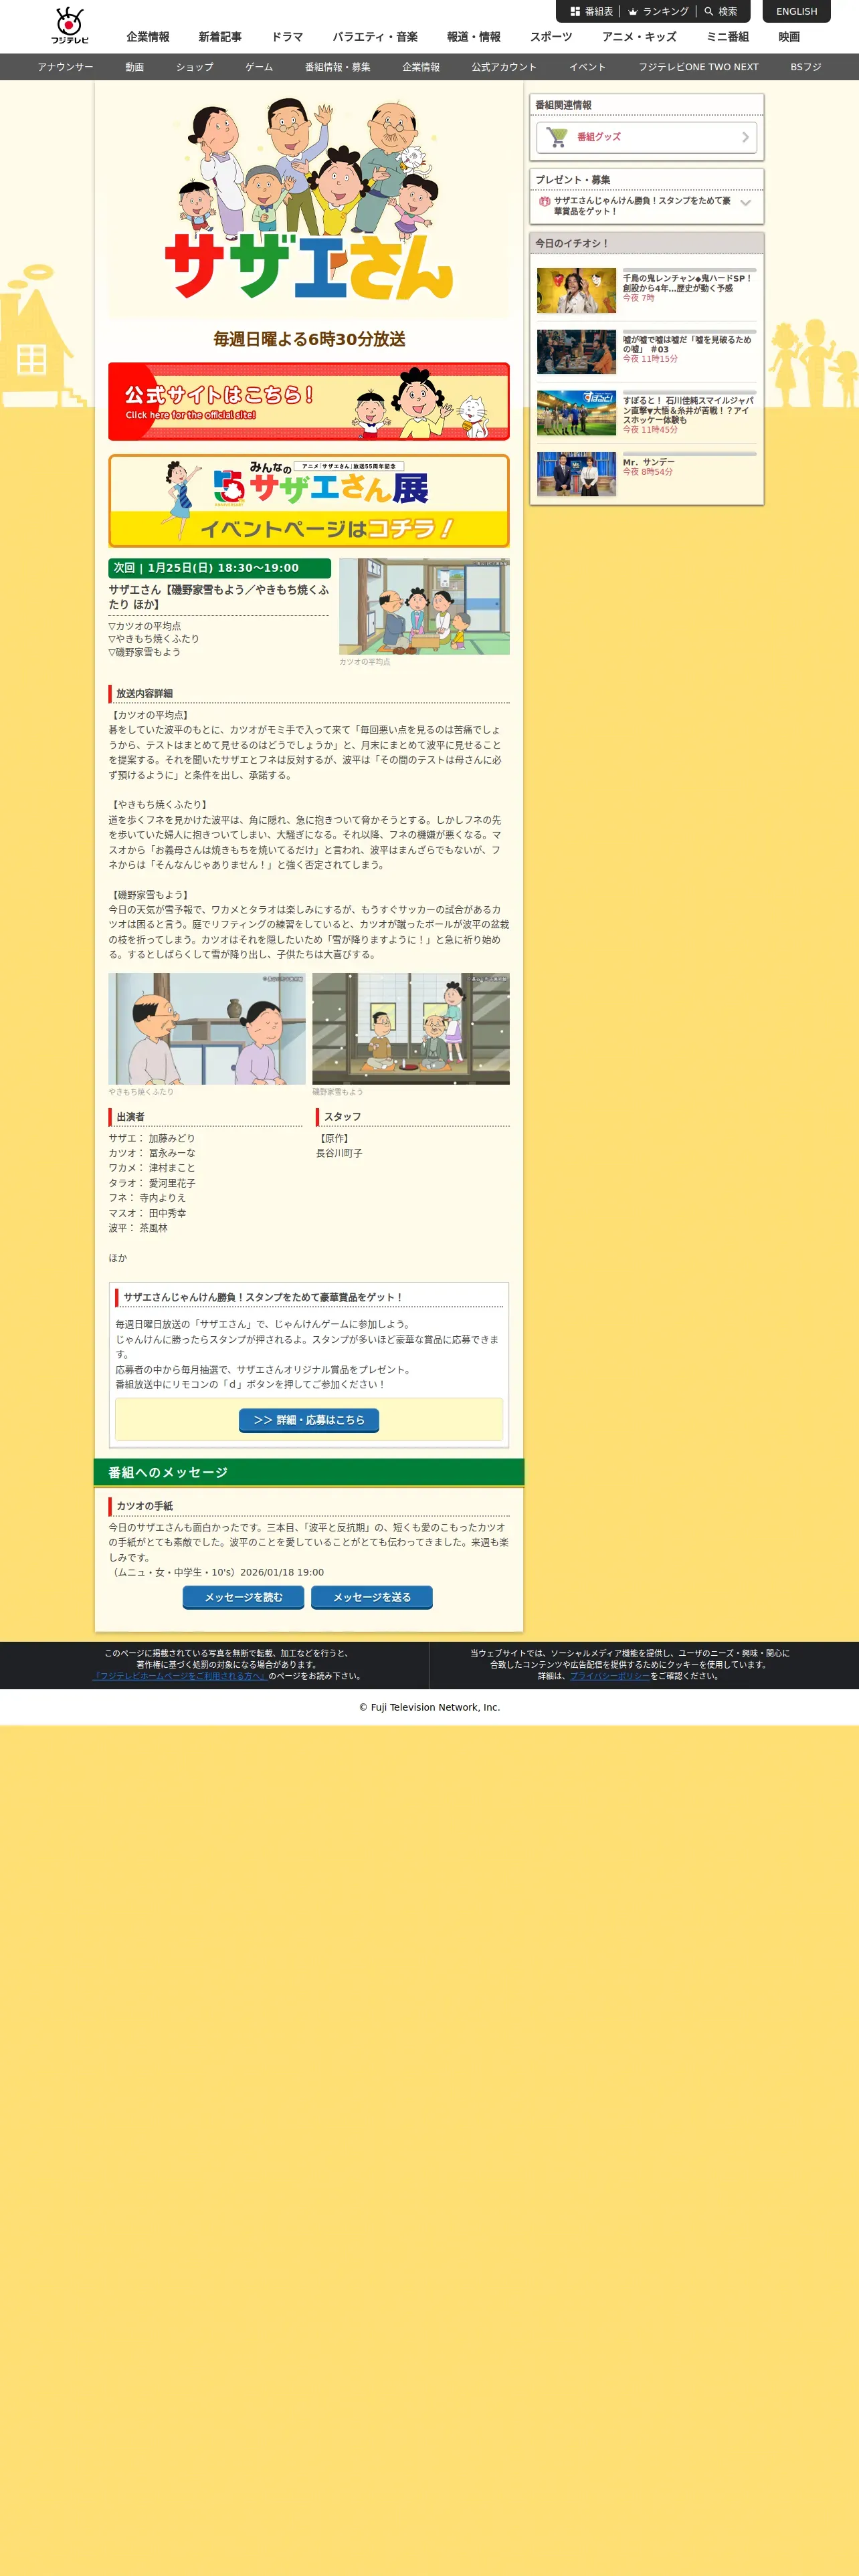Viewport: 859px width, 2576px height.
Task: Open Mr. サンデー program thumbnail
Action: [x=576, y=474]
